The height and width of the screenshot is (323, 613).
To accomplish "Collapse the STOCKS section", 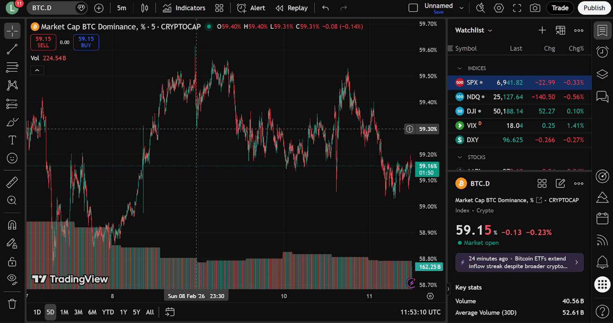I will [460, 157].
